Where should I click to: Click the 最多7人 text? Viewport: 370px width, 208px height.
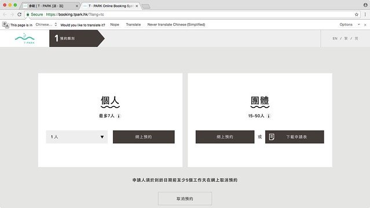tap(107, 116)
